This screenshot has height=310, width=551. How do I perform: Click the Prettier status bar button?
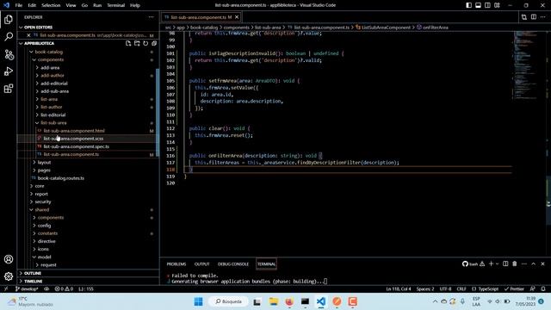point(514,289)
